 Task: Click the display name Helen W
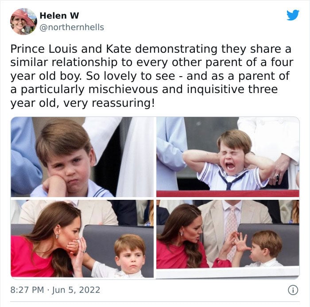59,16
